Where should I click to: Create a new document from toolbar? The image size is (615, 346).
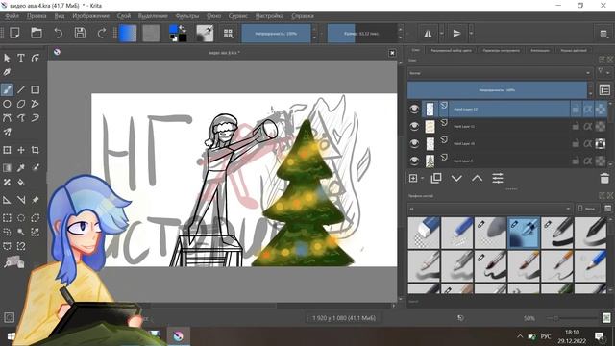(x=15, y=33)
